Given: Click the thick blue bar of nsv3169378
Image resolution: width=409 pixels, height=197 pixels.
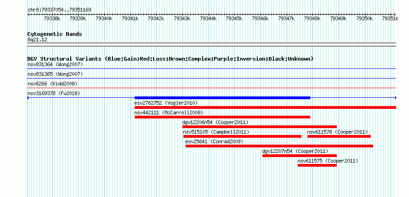Looking at the screenshot, I should coord(222,98).
